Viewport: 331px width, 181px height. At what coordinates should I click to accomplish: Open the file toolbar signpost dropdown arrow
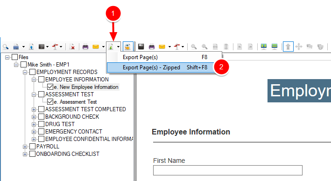coord(61,47)
